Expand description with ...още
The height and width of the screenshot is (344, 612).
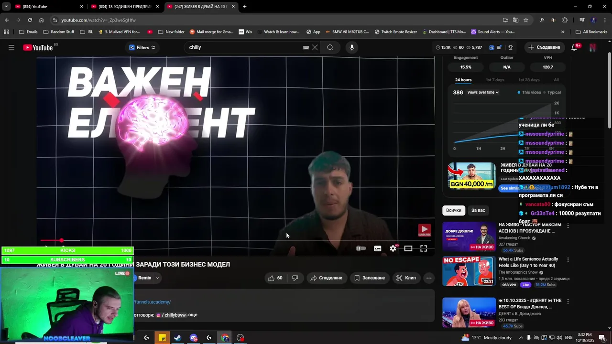(191, 315)
